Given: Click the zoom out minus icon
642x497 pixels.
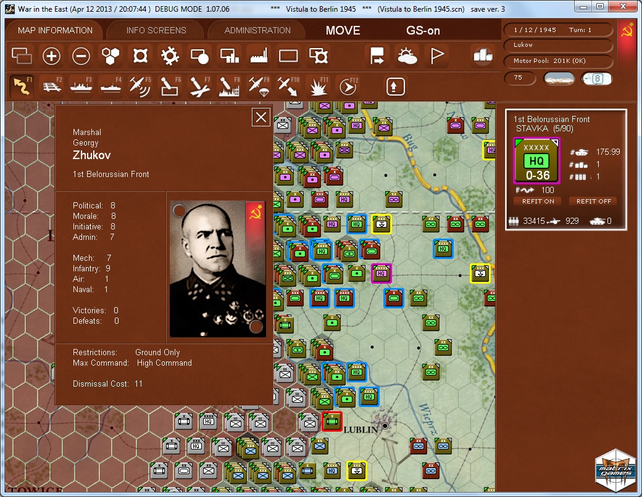Looking at the screenshot, I should pos(81,57).
